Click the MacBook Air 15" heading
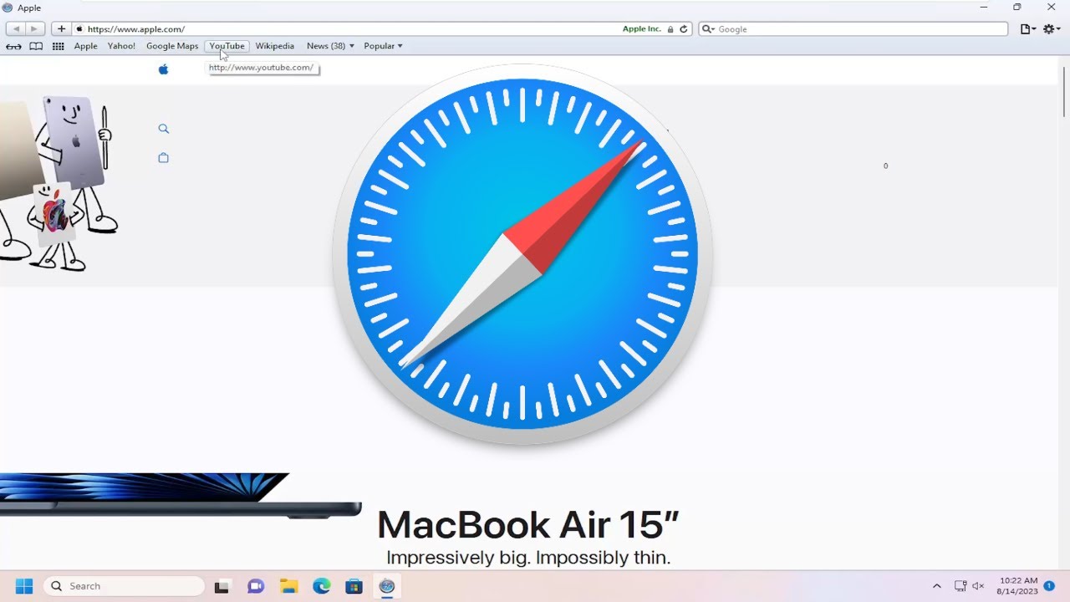This screenshot has height=602, width=1070. 527,524
